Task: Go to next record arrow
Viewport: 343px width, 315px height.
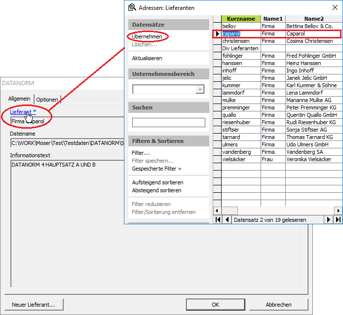Action: [329, 220]
